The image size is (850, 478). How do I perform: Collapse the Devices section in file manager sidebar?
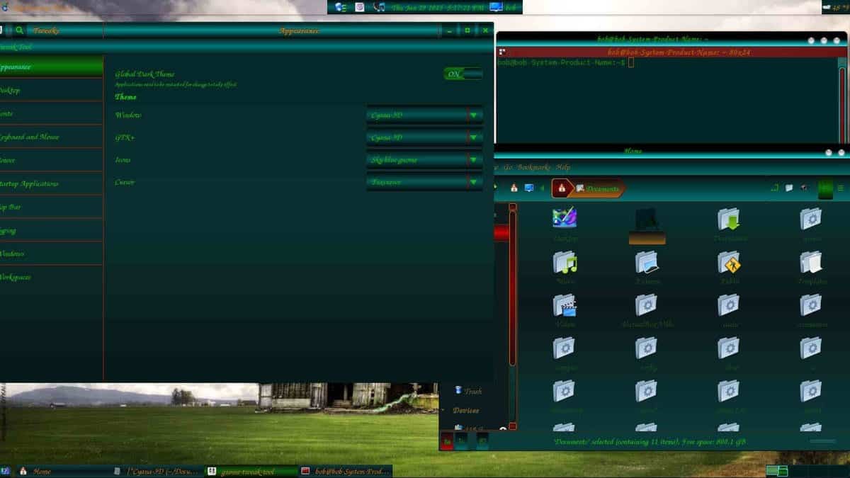coord(444,411)
